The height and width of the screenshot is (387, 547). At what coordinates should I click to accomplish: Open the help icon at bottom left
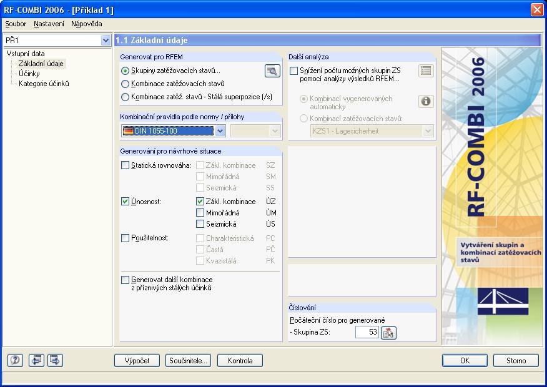click(x=15, y=360)
